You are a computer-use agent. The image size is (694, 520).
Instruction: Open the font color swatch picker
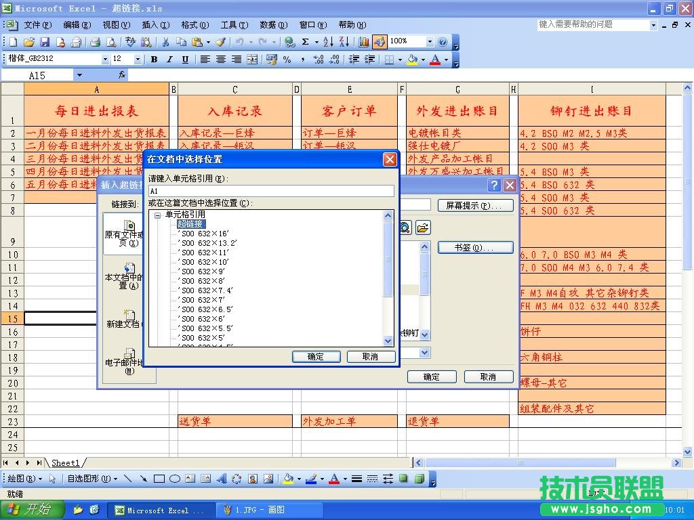pos(445,60)
